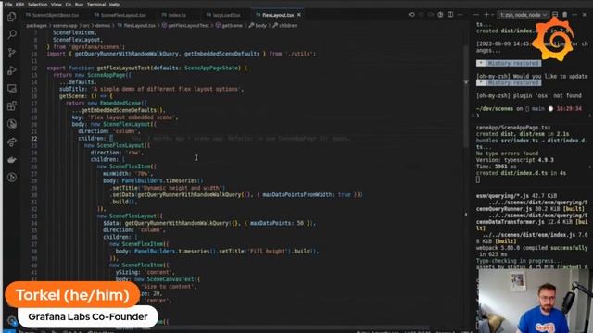Click 'ySizing' property on line 41
Screen dimensions: 593x333
click(127, 272)
